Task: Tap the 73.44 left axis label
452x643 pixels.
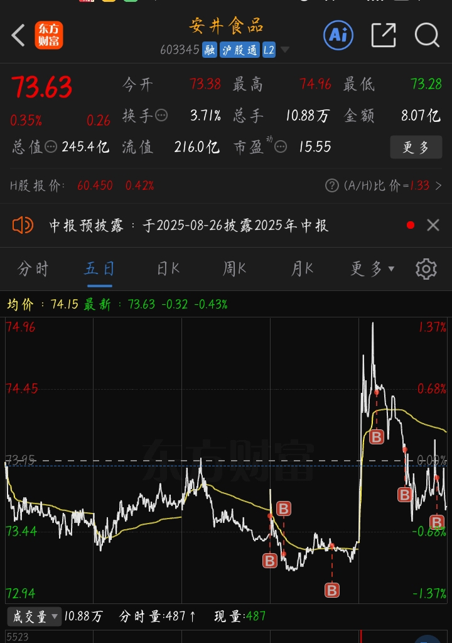Action: [21, 532]
